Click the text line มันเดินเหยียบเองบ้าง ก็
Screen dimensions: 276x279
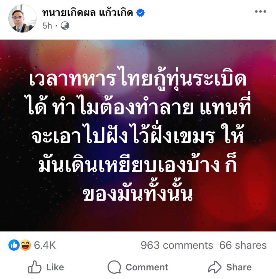tap(138, 163)
